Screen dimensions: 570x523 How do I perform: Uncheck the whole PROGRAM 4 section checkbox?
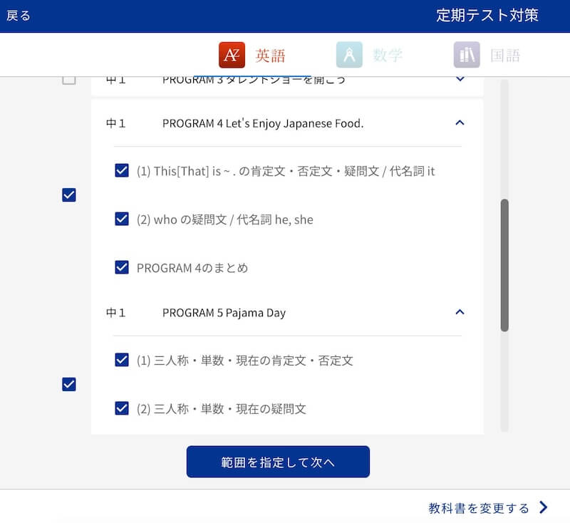(x=69, y=195)
